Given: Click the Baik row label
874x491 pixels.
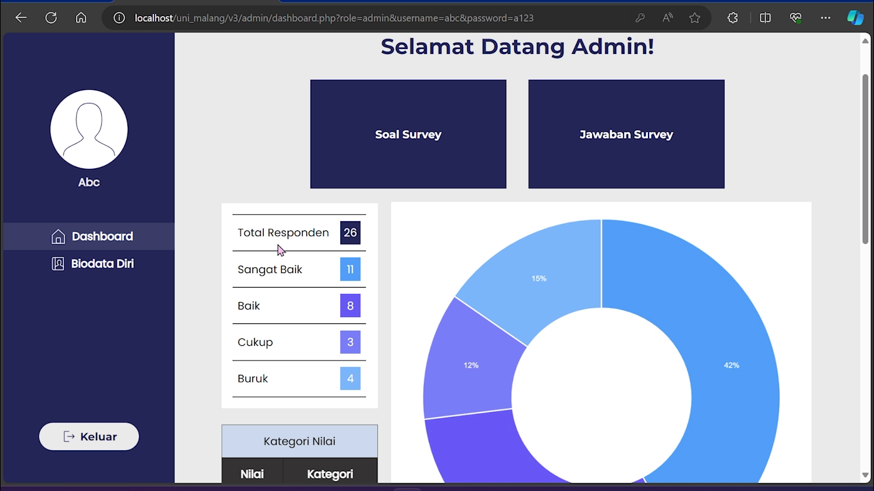Looking at the screenshot, I should point(249,306).
